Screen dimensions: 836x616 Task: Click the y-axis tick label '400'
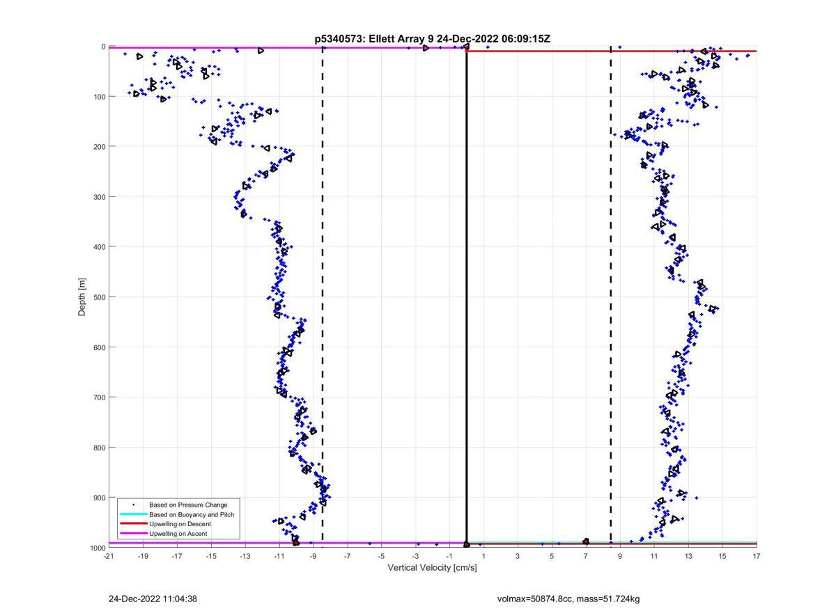pos(99,247)
